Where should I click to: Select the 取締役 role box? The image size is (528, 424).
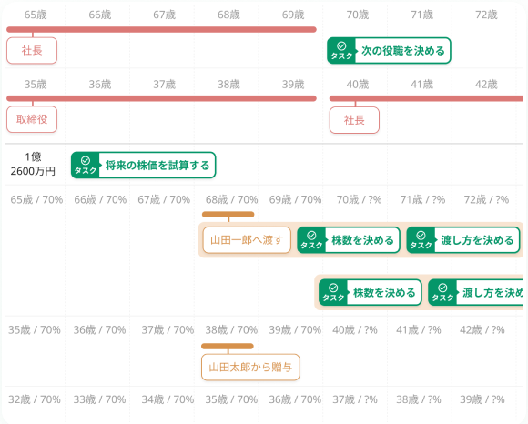32,119
